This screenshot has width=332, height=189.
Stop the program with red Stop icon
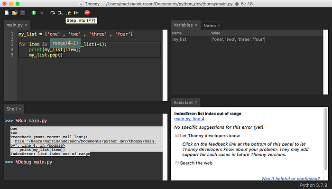pos(87,13)
